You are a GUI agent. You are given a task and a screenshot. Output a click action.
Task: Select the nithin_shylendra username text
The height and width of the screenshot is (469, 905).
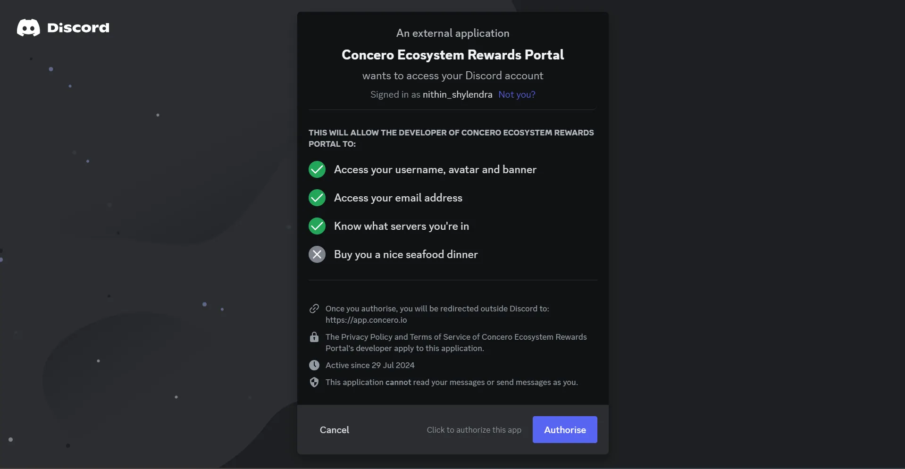tap(457, 94)
